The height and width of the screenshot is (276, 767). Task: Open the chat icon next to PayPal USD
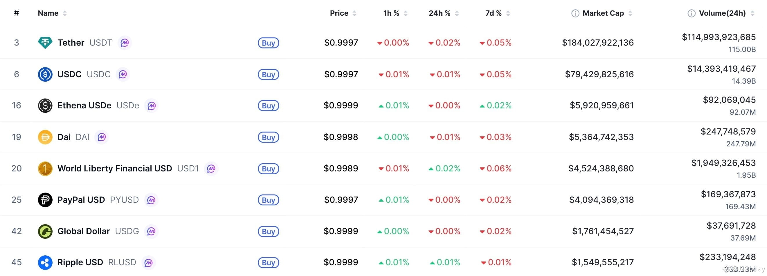point(152,200)
